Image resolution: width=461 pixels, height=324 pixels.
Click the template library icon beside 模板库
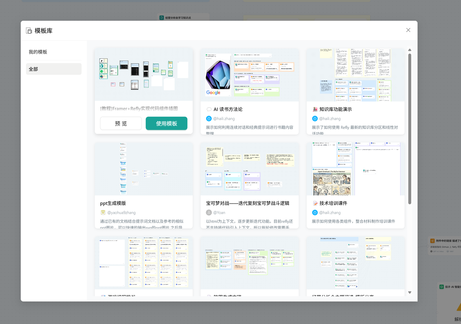click(29, 31)
